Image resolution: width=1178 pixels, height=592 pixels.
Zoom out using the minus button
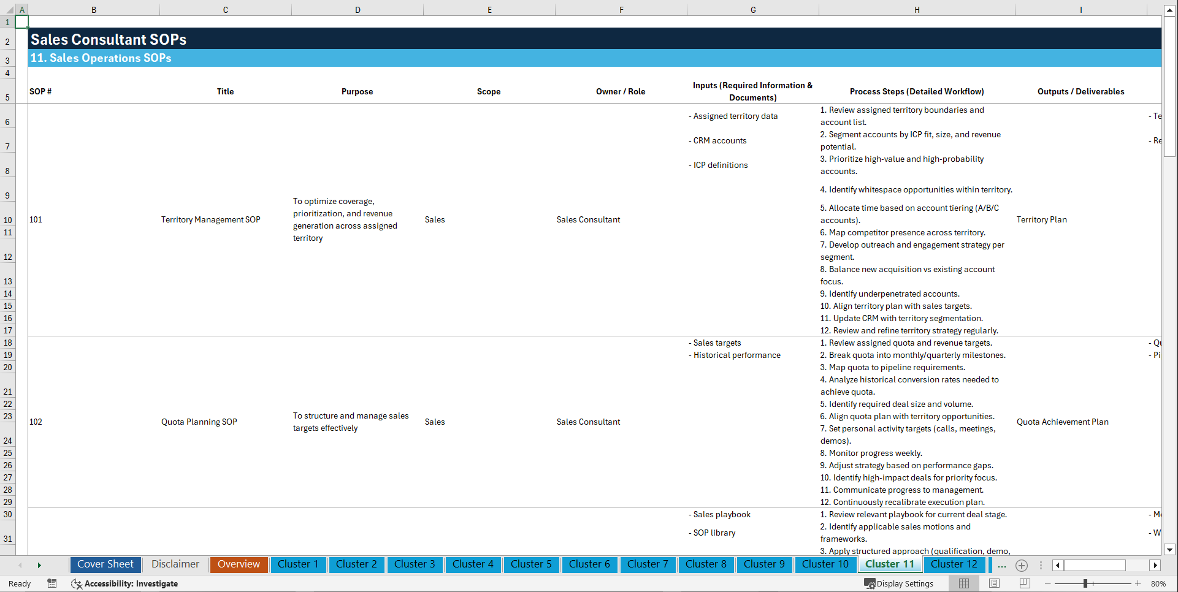pyautogui.click(x=1048, y=583)
